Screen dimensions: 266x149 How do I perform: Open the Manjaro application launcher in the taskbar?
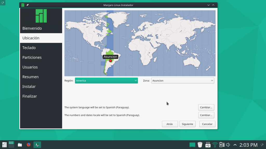click(x=4, y=145)
